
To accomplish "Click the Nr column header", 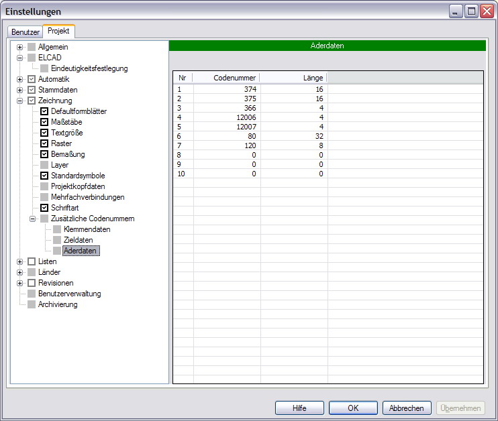I will (183, 78).
